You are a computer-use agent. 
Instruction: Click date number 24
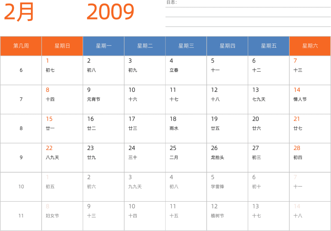[x=132, y=148]
